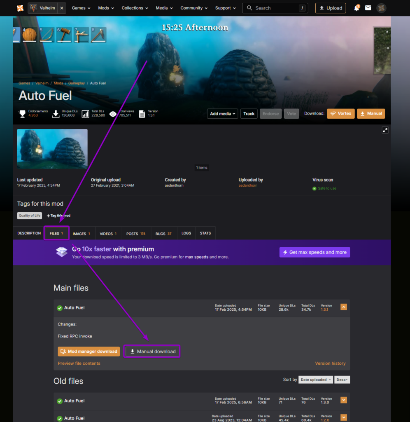Switch to the Stats tab
410x422 pixels.
tap(205, 233)
